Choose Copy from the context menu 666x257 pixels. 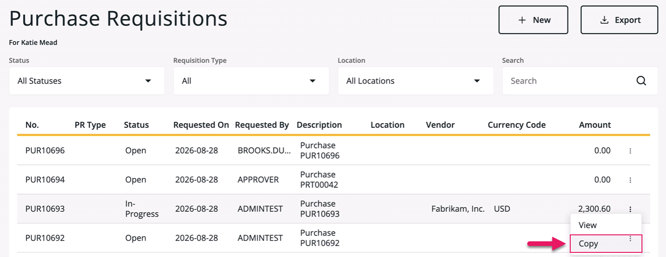point(606,244)
